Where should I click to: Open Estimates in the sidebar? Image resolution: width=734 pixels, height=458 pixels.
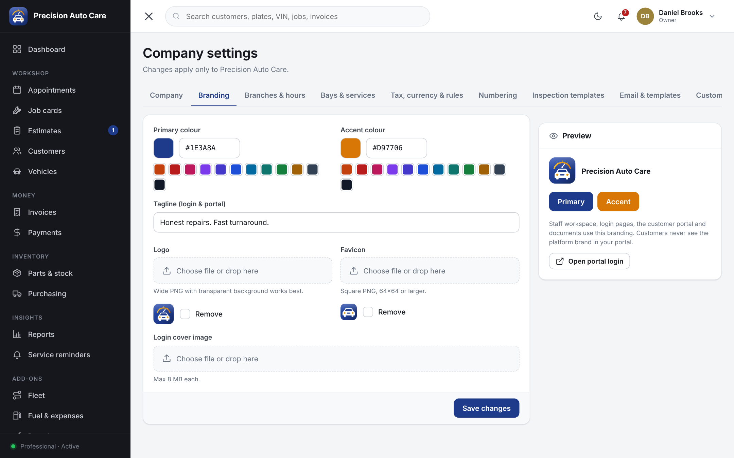pyautogui.click(x=65, y=131)
